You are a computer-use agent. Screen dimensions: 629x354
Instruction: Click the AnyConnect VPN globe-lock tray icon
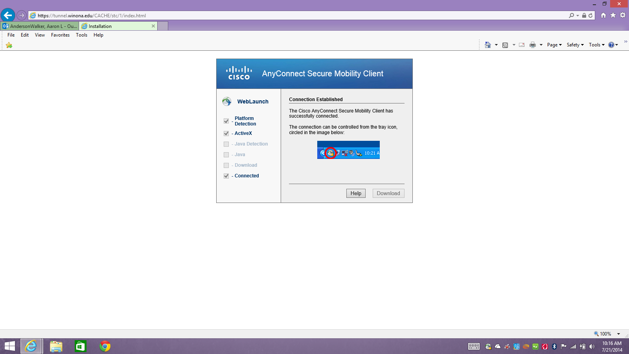click(x=488, y=347)
